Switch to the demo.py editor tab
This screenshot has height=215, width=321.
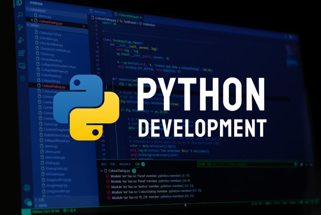(100, 12)
